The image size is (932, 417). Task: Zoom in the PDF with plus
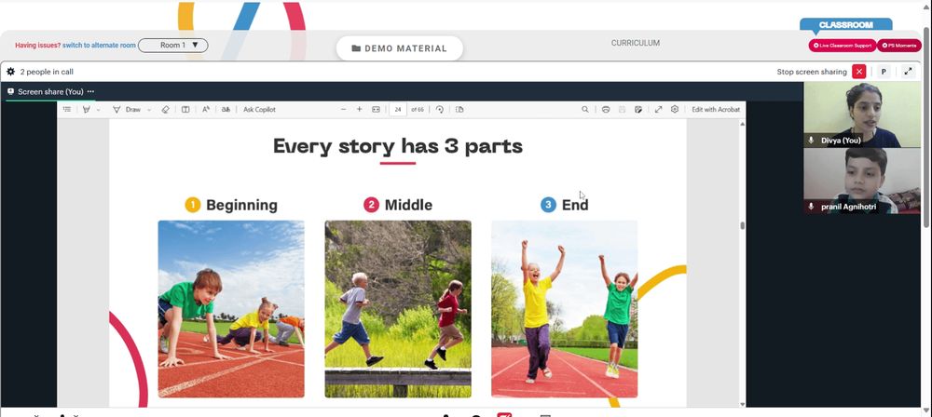point(359,109)
